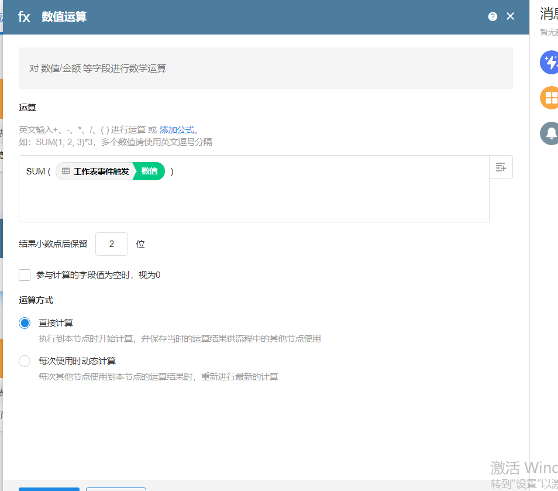Screen dimensions: 558x491
Task: Click the outlined secondary button at bottom
Action: [116, 489]
